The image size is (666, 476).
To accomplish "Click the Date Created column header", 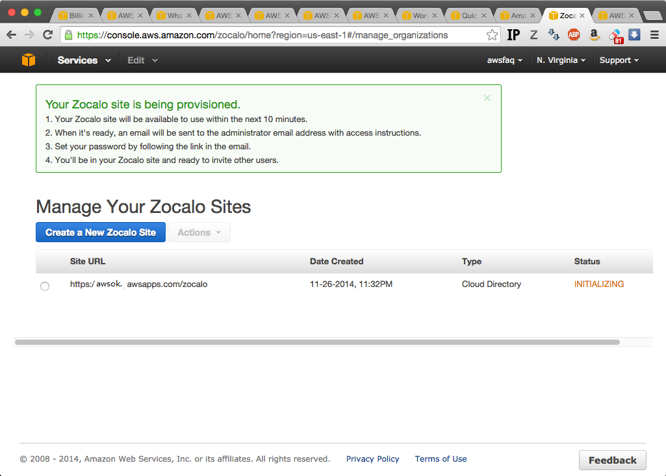I will 337,261.
